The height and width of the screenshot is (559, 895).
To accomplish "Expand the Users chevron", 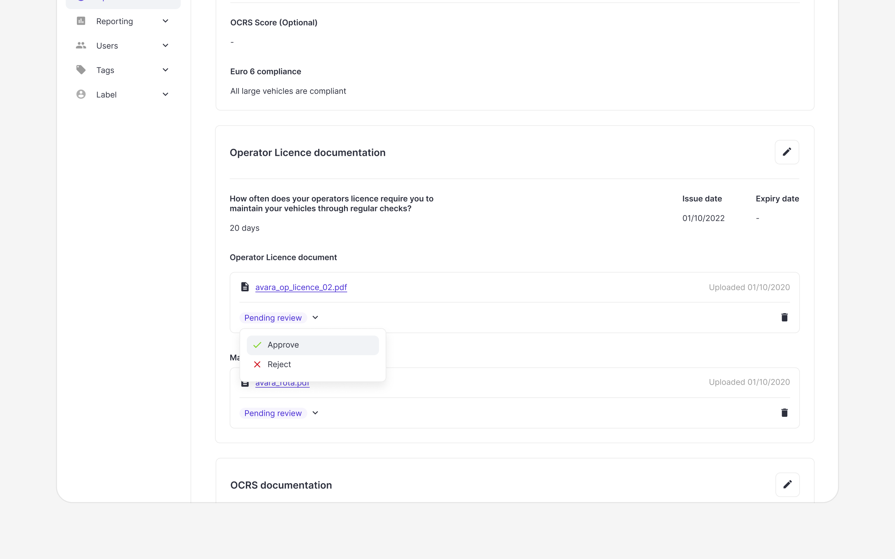I will tap(165, 45).
